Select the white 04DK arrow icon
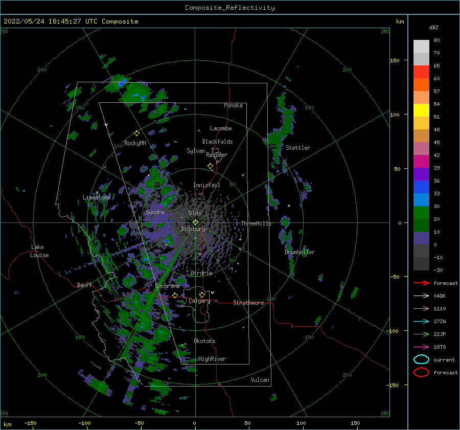The width and height of the screenshot is (460, 430). (421, 296)
